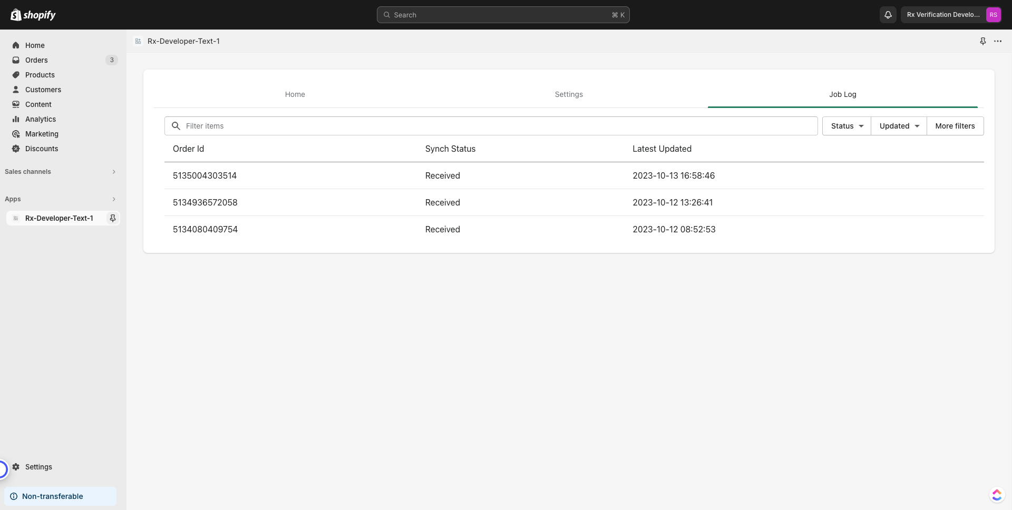Click the info icon in Non-transferable badge
Image resolution: width=1012 pixels, height=510 pixels.
(14, 496)
